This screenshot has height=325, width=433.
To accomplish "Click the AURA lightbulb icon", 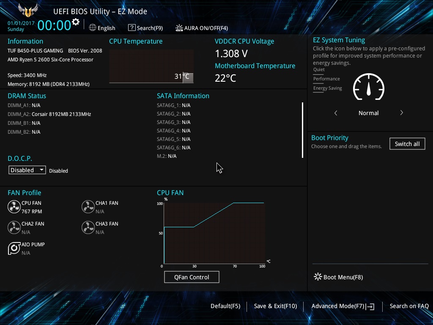I will [x=179, y=28].
